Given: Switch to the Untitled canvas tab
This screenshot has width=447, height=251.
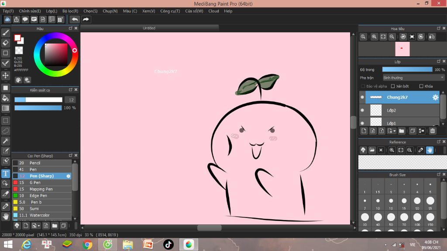Looking at the screenshot, I should [149, 28].
